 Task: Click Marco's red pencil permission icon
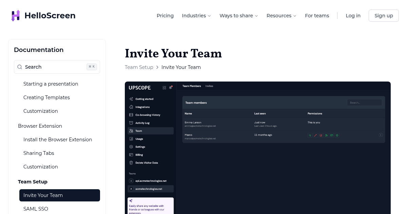315,135
